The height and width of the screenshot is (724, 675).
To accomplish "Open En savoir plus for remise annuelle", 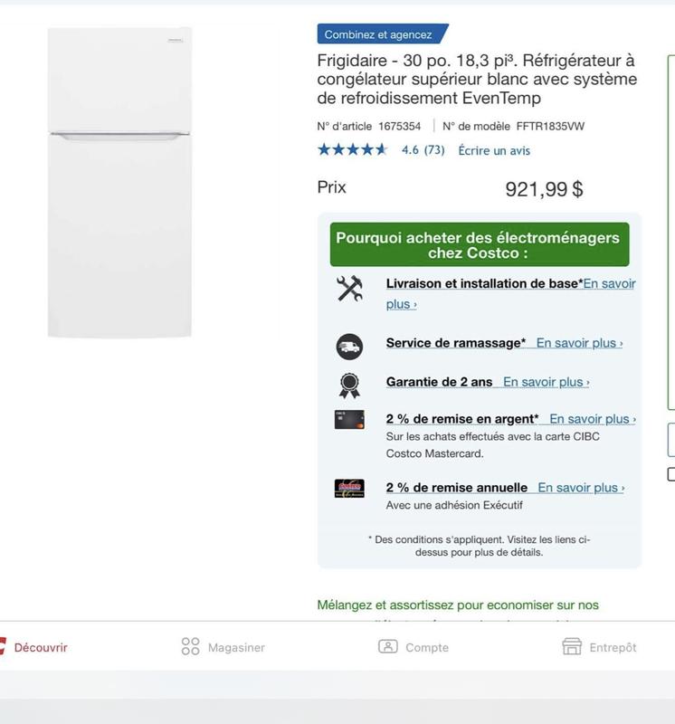I will 581,488.
